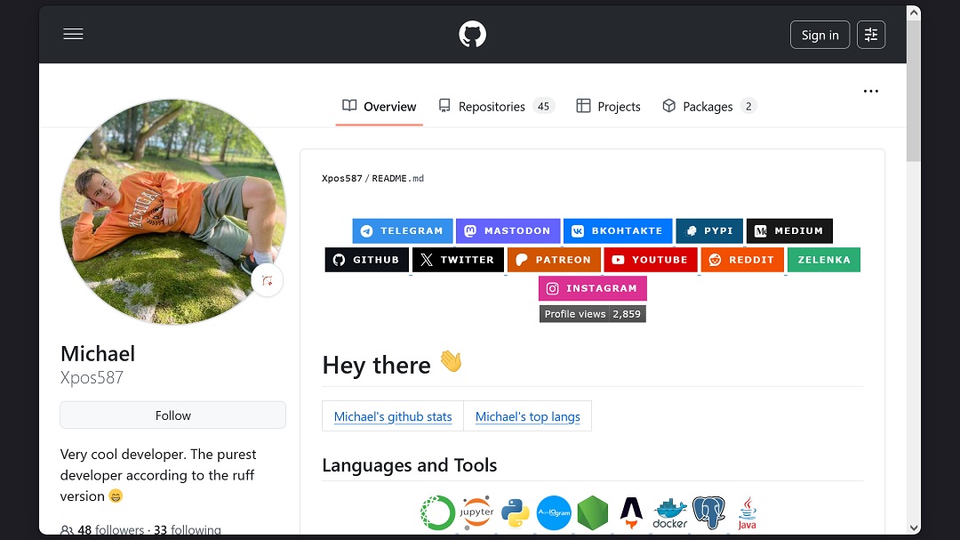Open the Patreon badge link
Viewport: 960px width, 540px height.
[x=554, y=260]
